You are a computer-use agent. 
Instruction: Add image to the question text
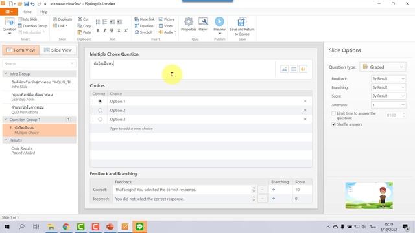pos(284,69)
